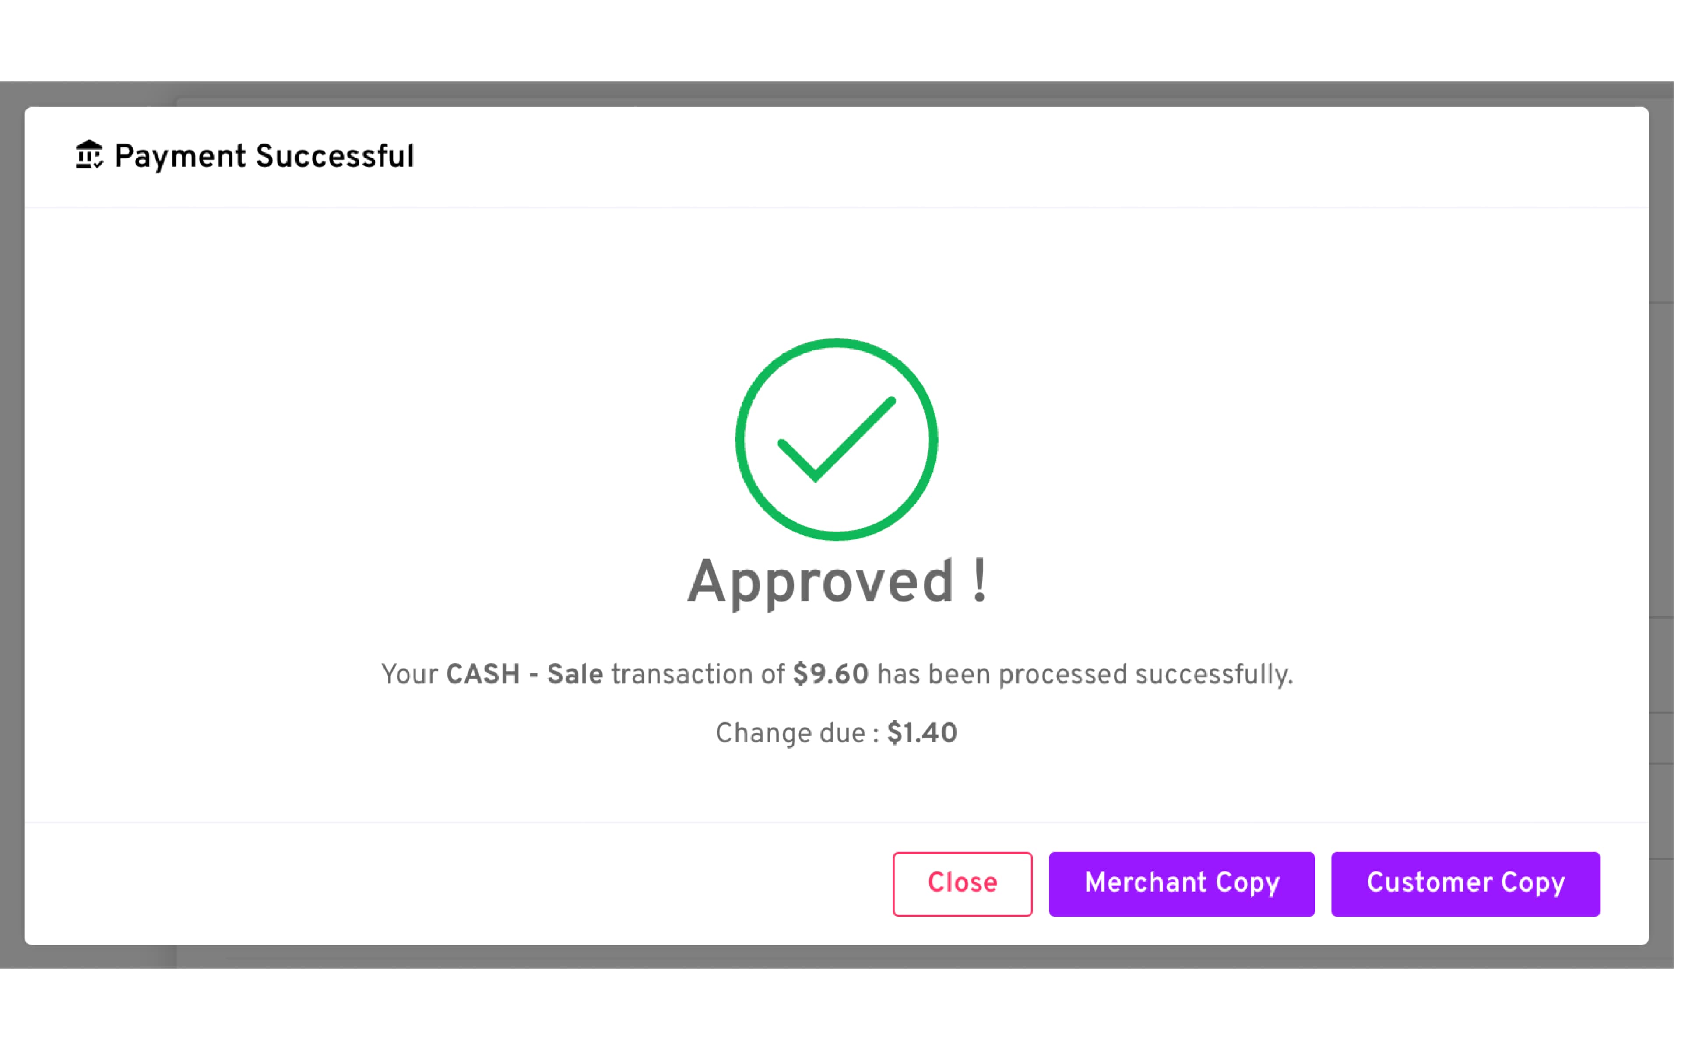Click the exclamation mark after Approved
Image resolution: width=1681 pixels, height=1050 pixels.
(979, 582)
